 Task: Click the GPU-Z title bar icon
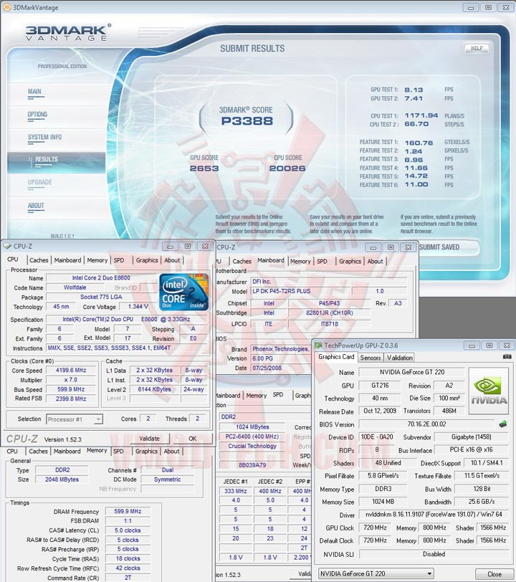[318, 345]
